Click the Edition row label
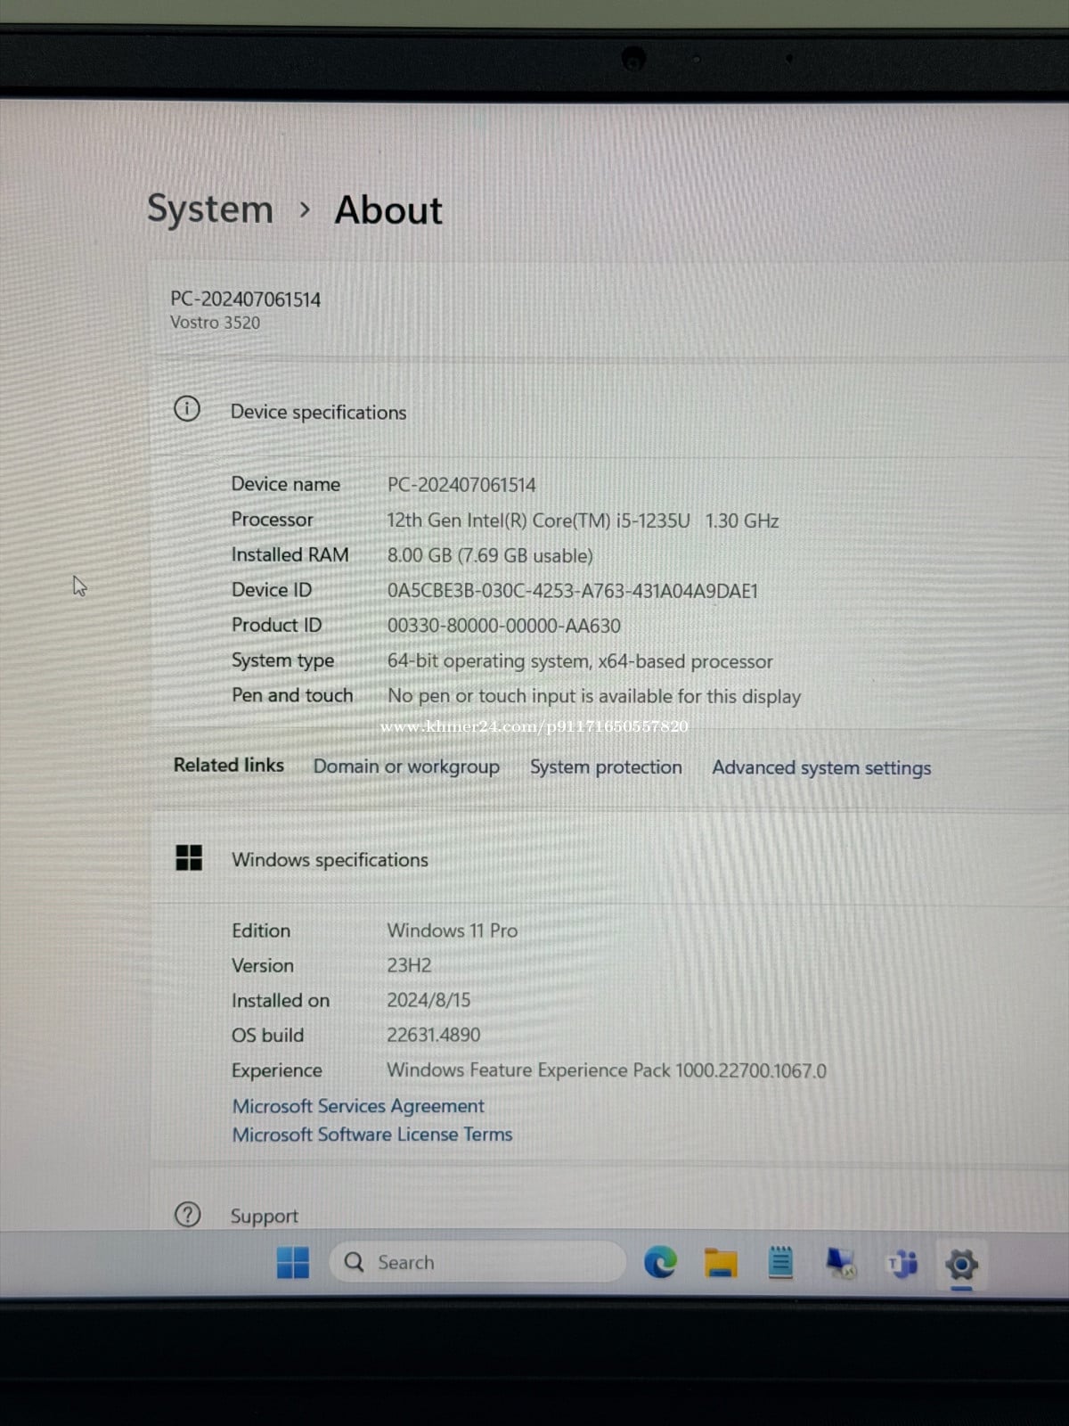Viewport: 1069px width, 1426px height. tap(261, 930)
